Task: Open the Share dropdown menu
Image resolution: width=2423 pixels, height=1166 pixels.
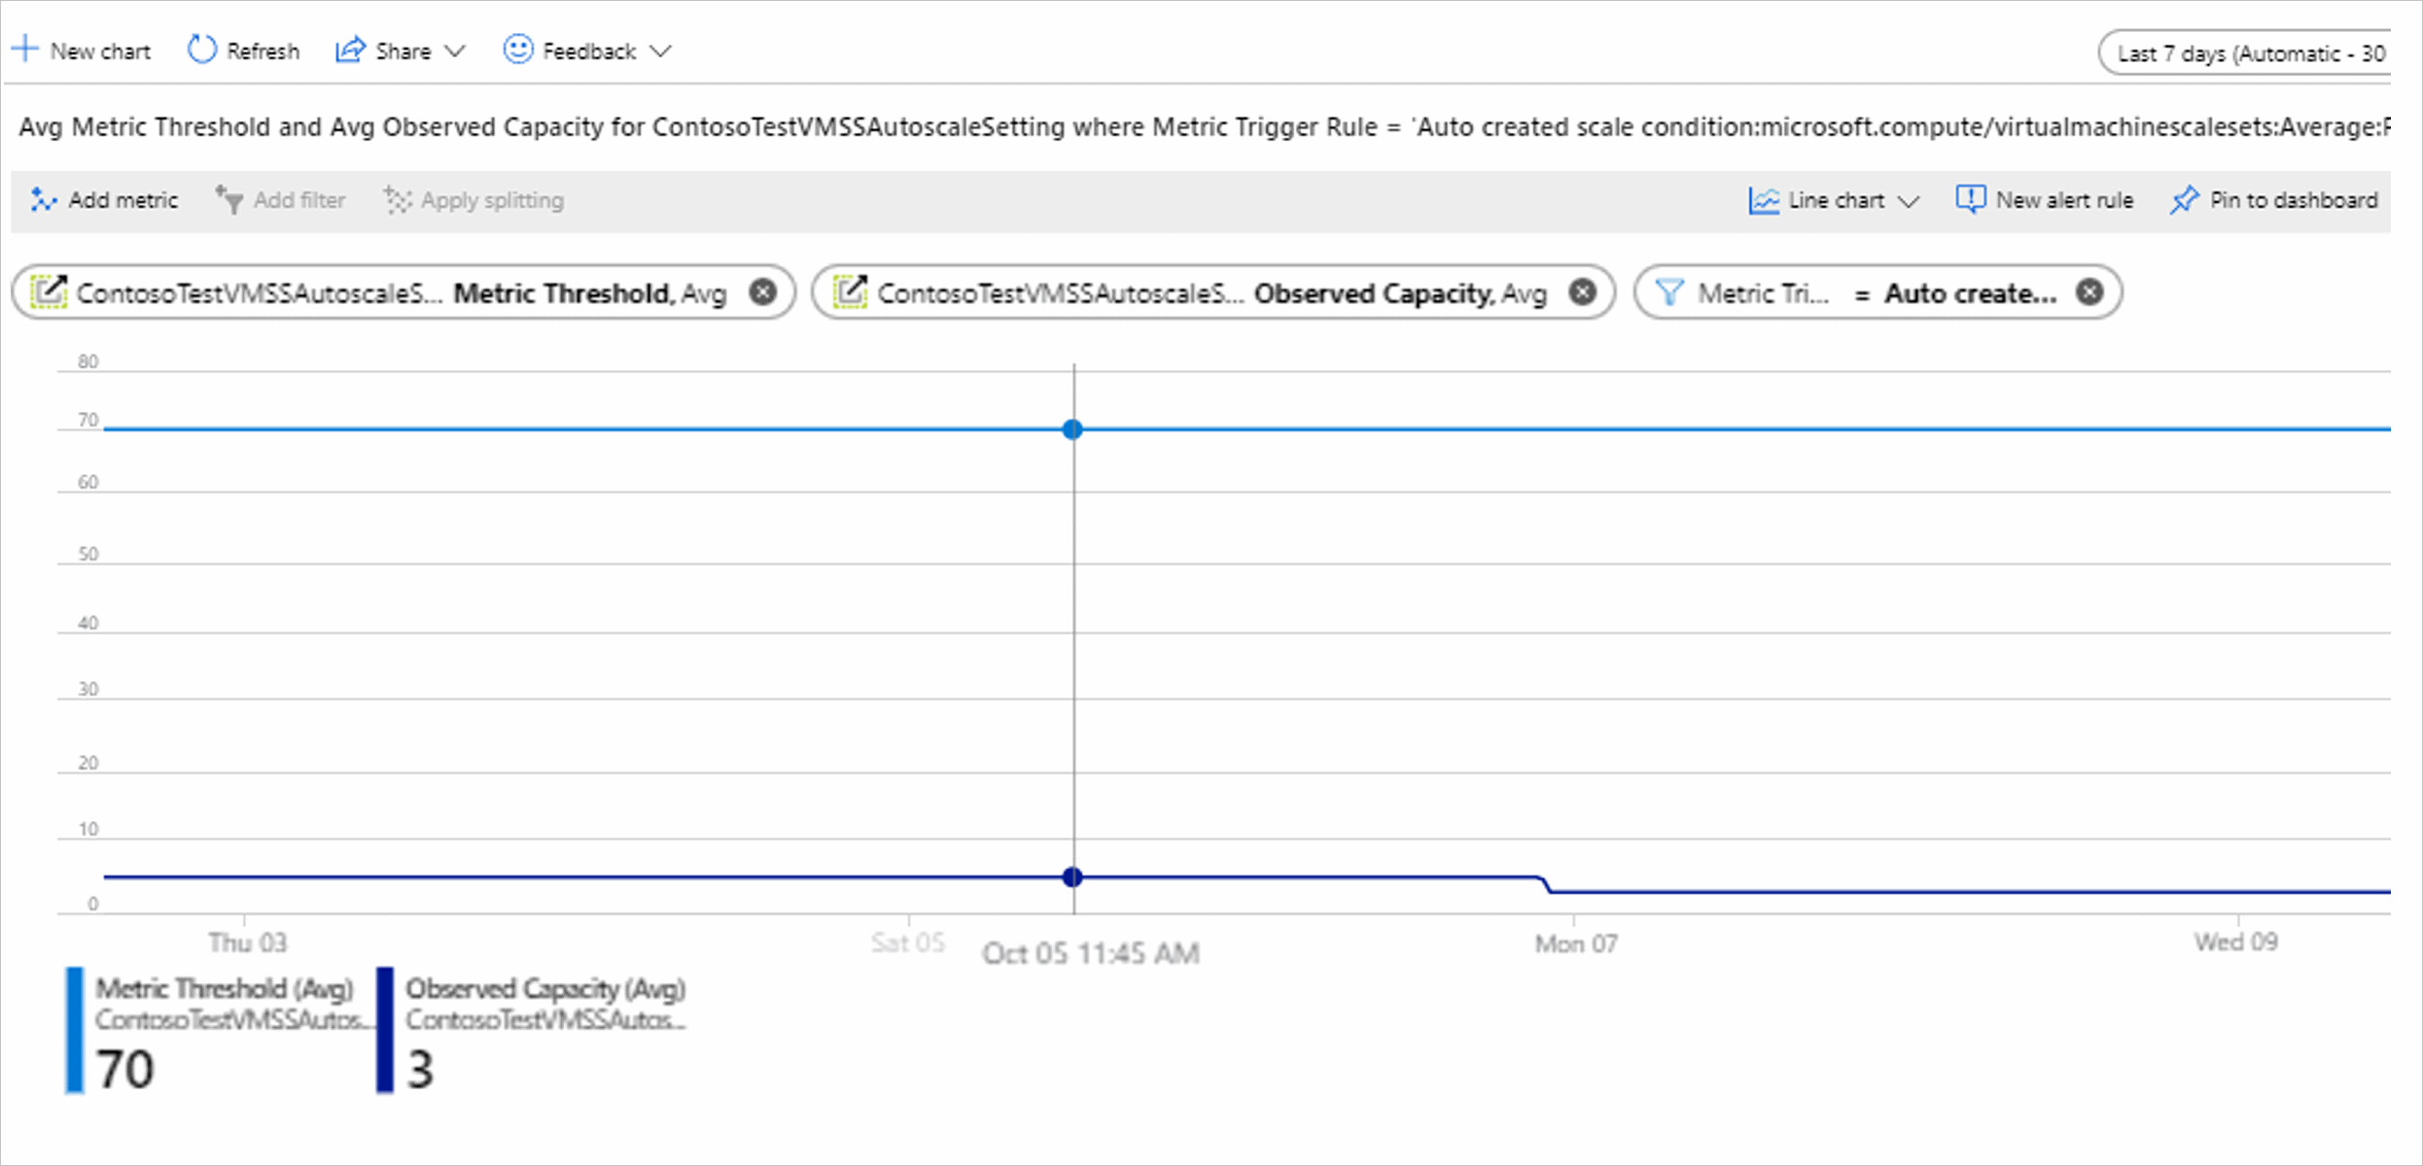Action: tap(401, 51)
